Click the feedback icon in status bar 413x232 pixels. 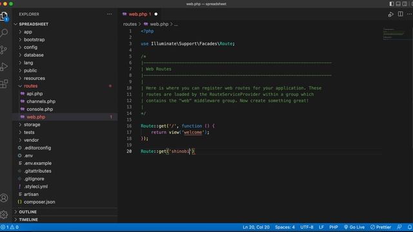click(399, 227)
